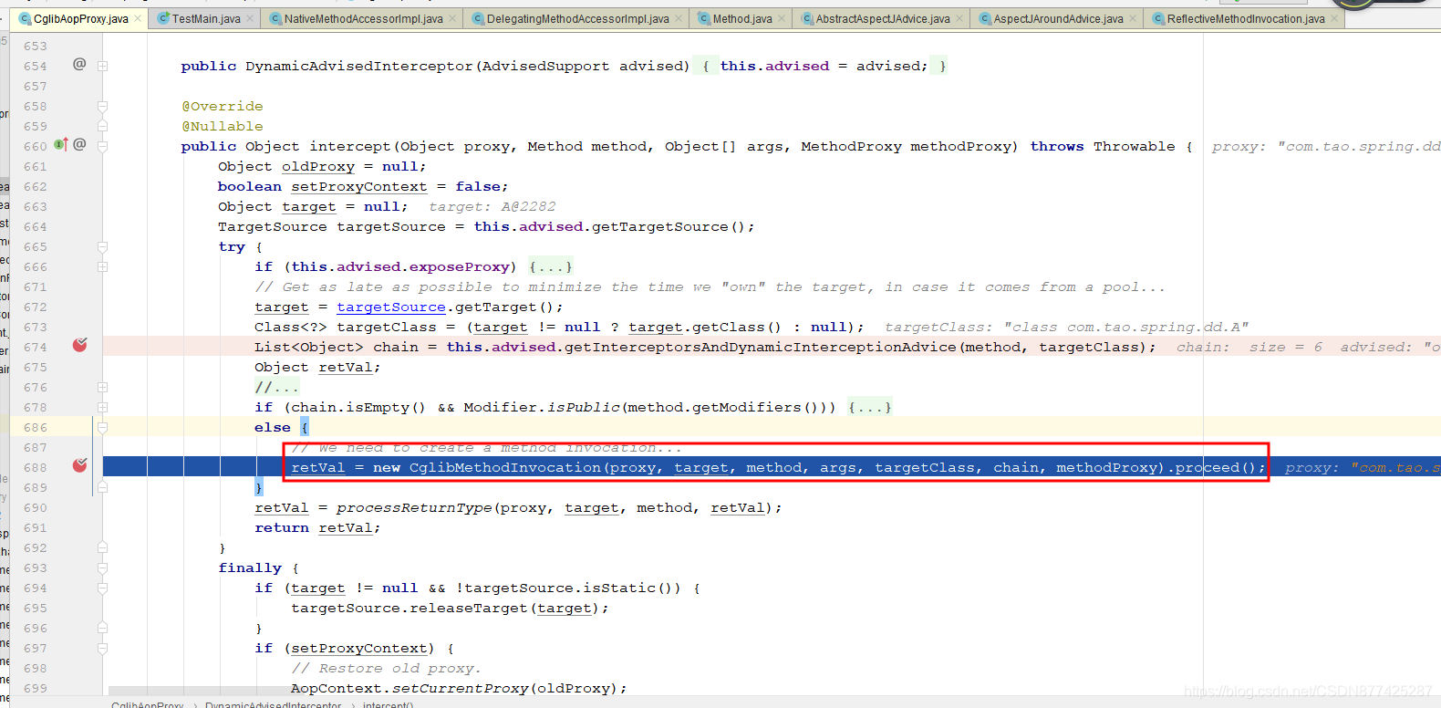This screenshot has width=1441, height=708.
Task: Expand the {...} placeholder after exposeProxy
Action: (551, 266)
